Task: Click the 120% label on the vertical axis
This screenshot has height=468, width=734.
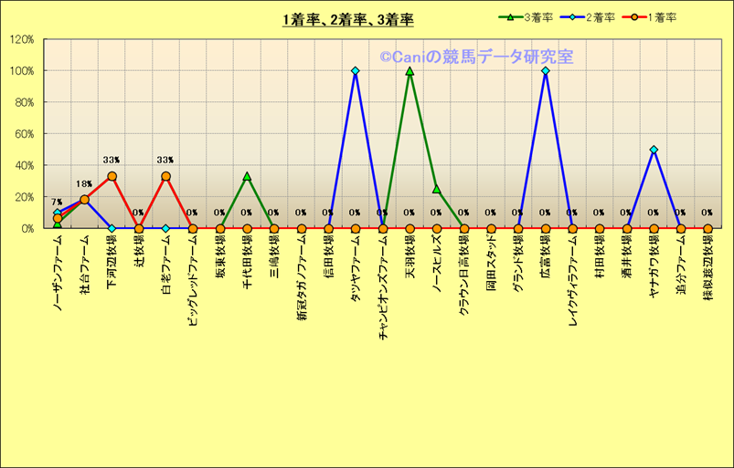Action: [21, 39]
